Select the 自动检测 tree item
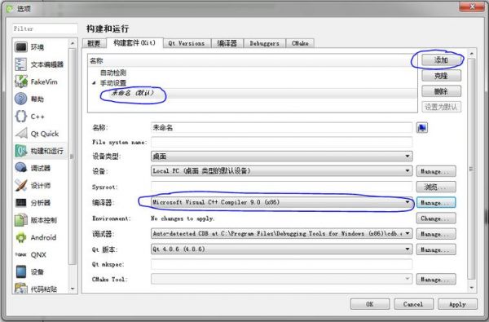 pos(113,73)
